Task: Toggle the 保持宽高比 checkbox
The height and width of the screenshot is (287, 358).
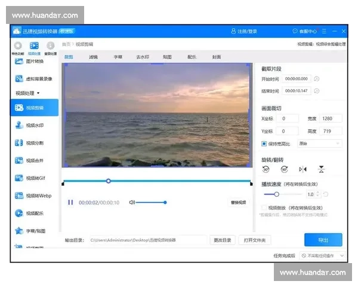Action: [x=264, y=143]
